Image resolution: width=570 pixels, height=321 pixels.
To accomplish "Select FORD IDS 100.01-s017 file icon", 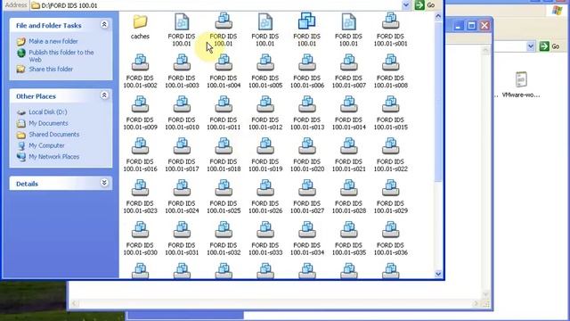I will 182,146.
